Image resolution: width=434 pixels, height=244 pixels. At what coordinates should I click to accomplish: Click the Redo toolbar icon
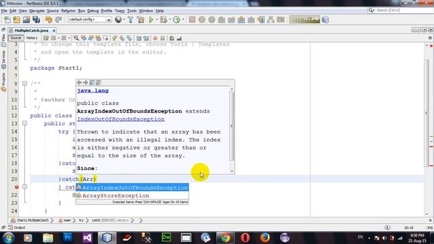[x=58, y=20]
